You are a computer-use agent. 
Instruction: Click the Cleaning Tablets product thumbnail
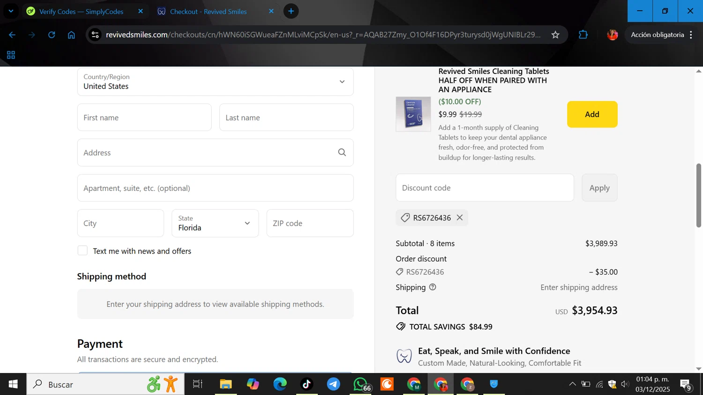click(x=413, y=114)
